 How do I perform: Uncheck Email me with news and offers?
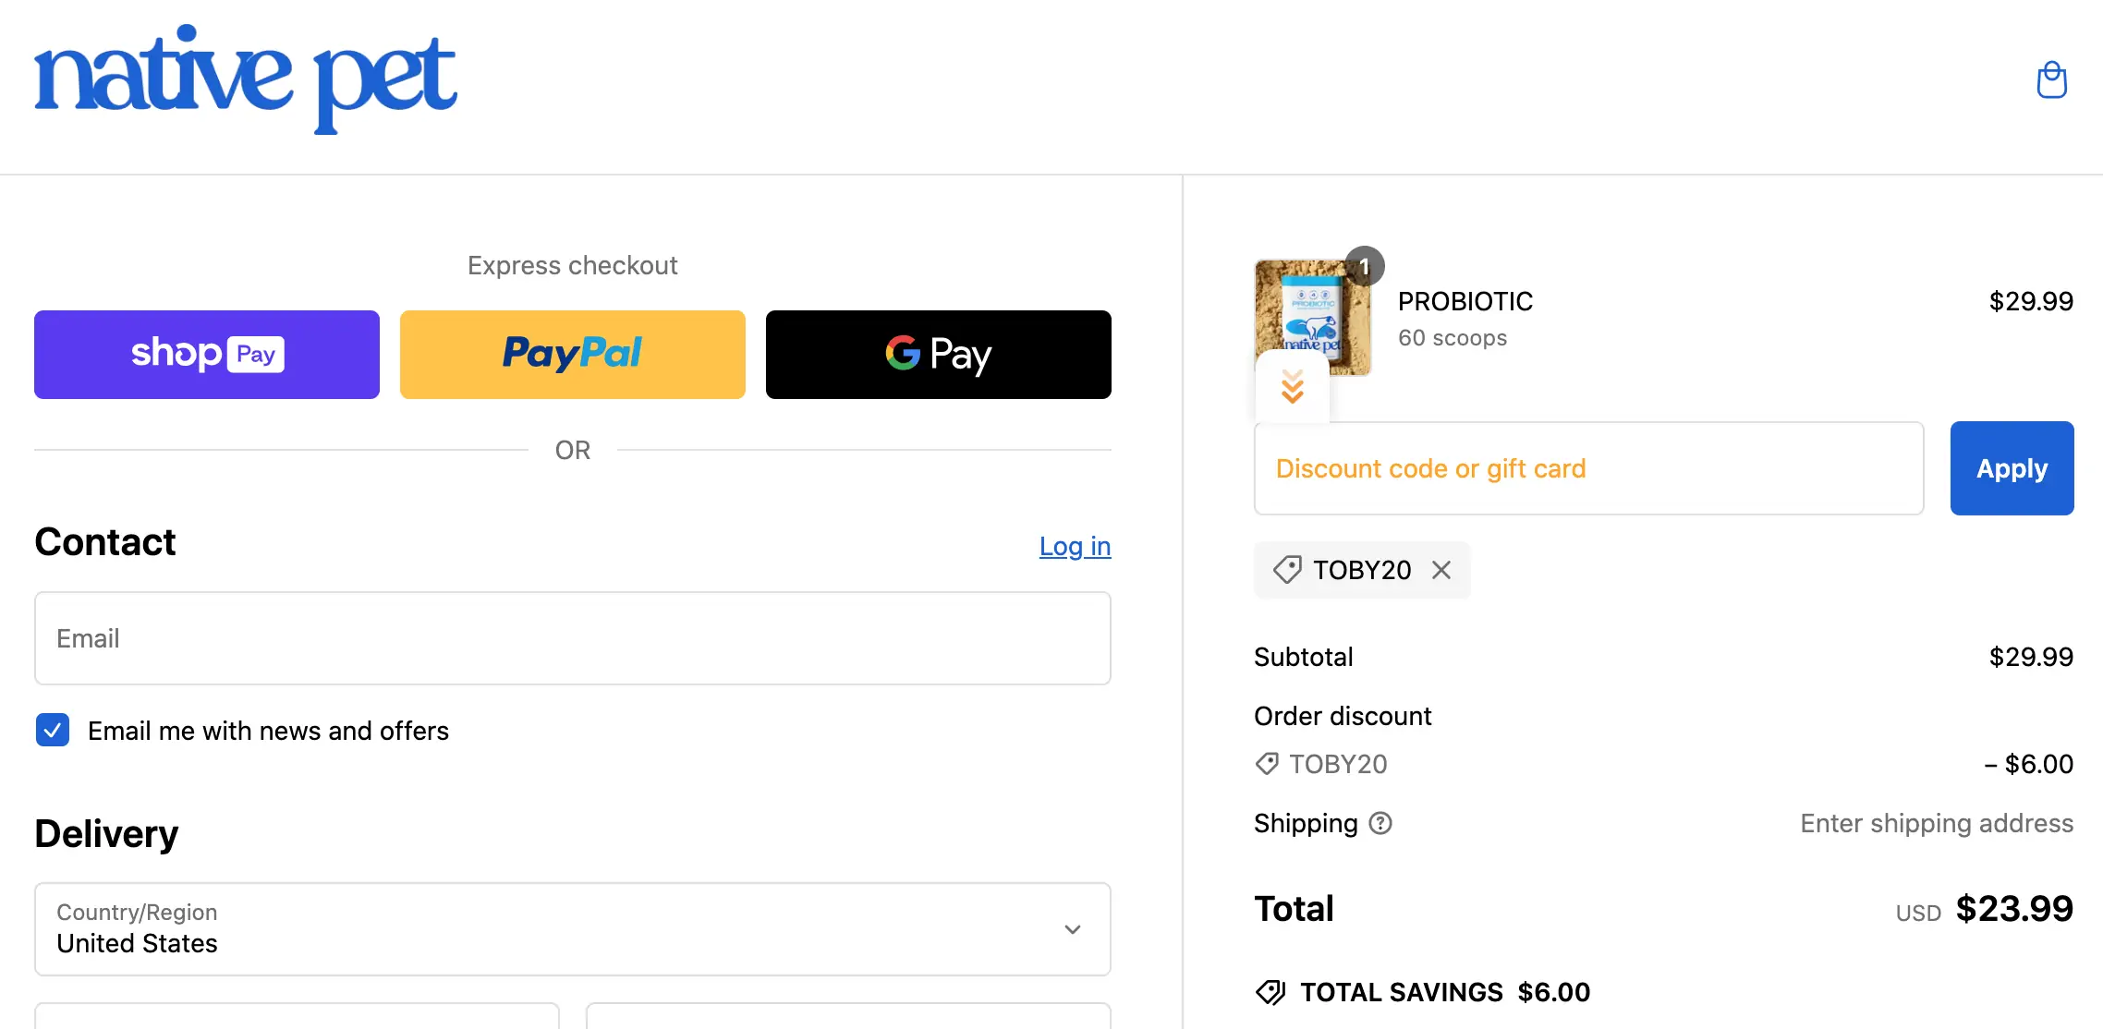[53, 730]
